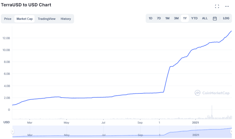Click the 8.0B y-axis label
Screen dimensions: 235x139
7,62
